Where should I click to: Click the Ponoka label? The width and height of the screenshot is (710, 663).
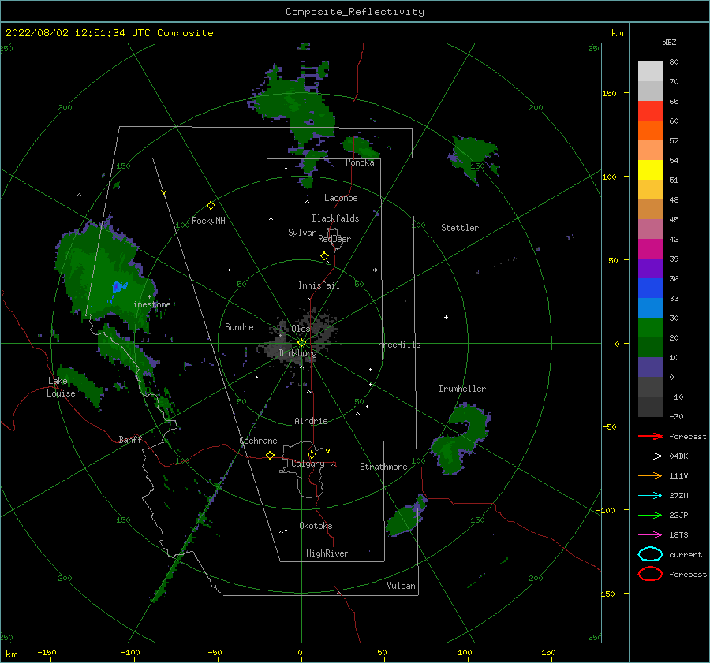pos(360,162)
